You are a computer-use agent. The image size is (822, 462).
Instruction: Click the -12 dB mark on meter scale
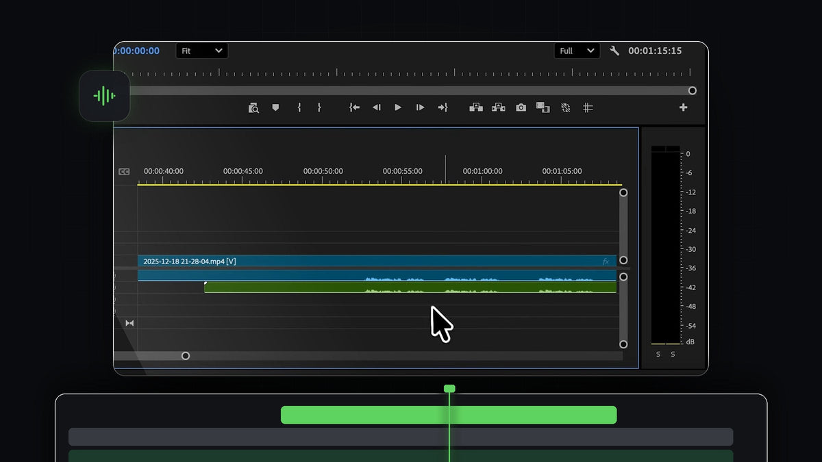click(x=690, y=192)
